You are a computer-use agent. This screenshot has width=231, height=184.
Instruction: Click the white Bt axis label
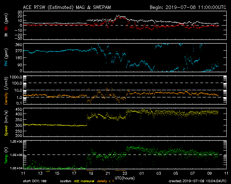pyautogui.click(x=6, y=34)
